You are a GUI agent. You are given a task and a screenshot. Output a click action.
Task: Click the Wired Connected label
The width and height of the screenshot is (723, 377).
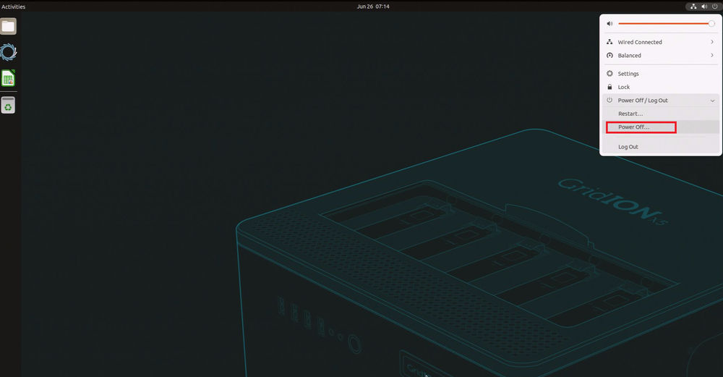point(640,42)
